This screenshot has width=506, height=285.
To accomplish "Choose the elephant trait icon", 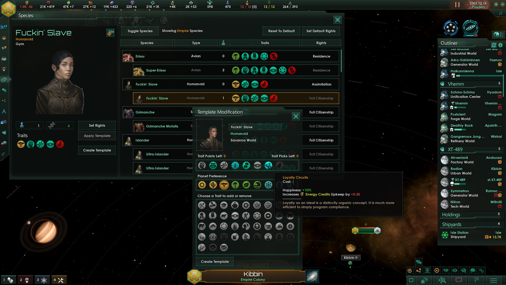I will [x=202, y=226].
